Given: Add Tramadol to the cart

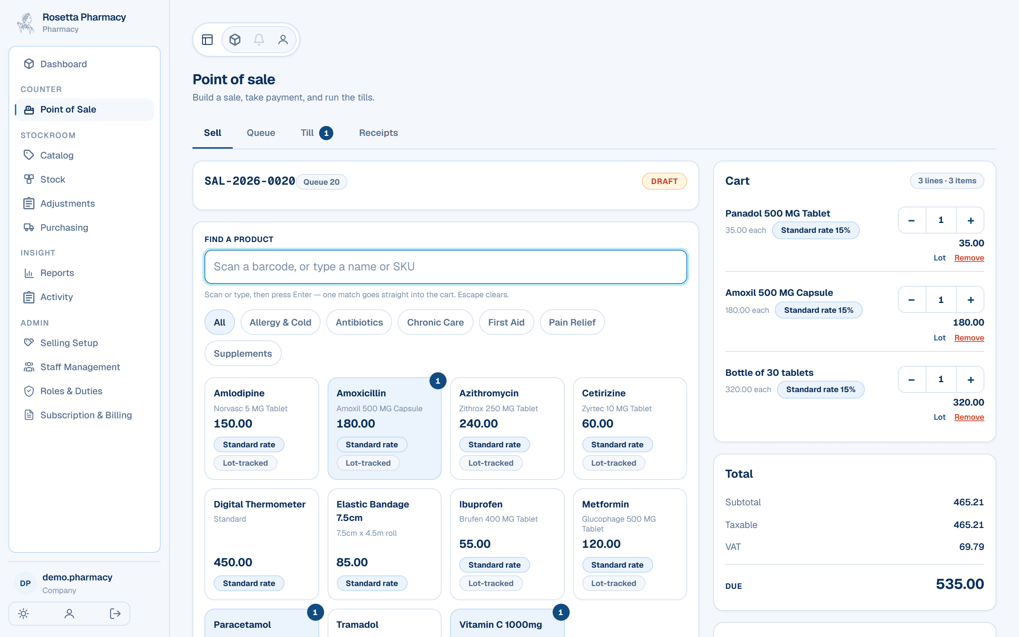Looking at the screenshot, I should (385, 624).
